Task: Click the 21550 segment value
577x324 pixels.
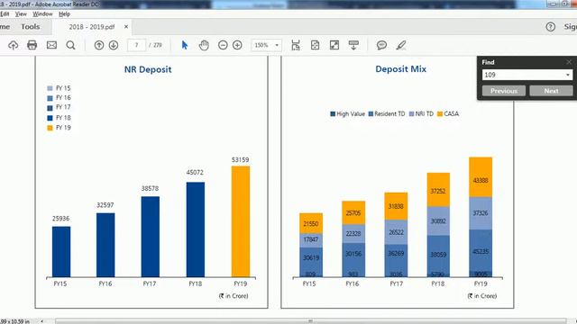Action: click(311, 224)
